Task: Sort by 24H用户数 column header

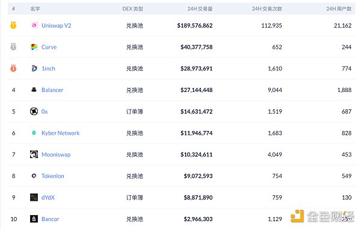Action: click(339, 9)
